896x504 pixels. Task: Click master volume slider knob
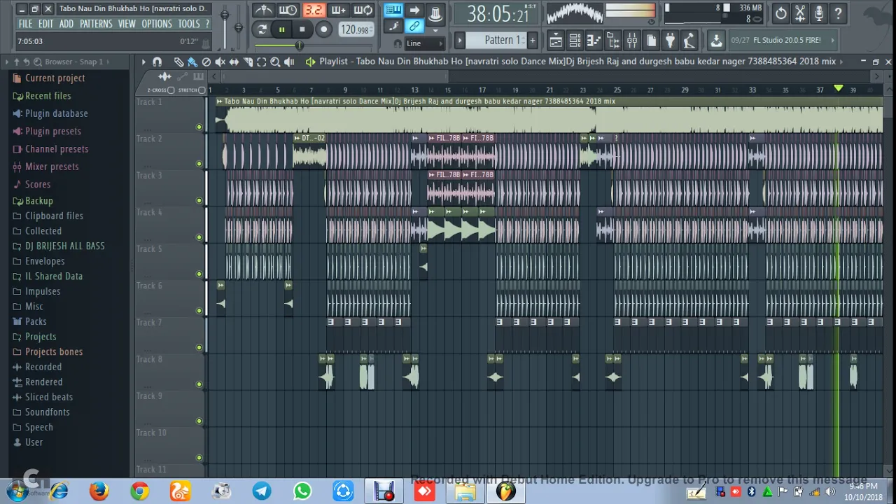click(x=225, y=14)
